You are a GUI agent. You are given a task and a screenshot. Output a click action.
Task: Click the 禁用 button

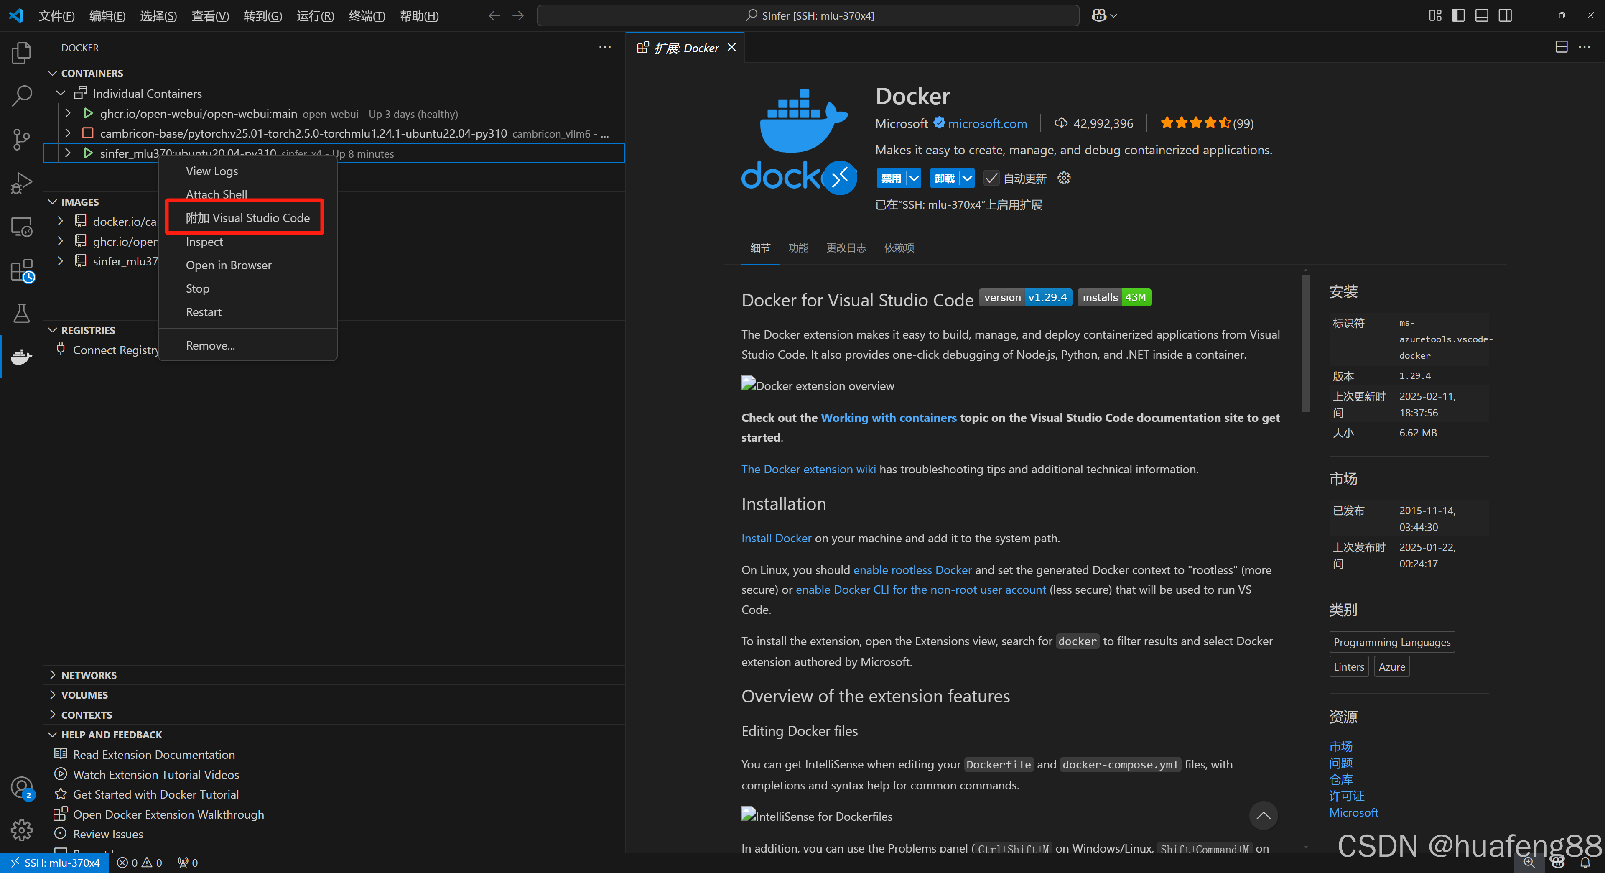pos(891,178)
